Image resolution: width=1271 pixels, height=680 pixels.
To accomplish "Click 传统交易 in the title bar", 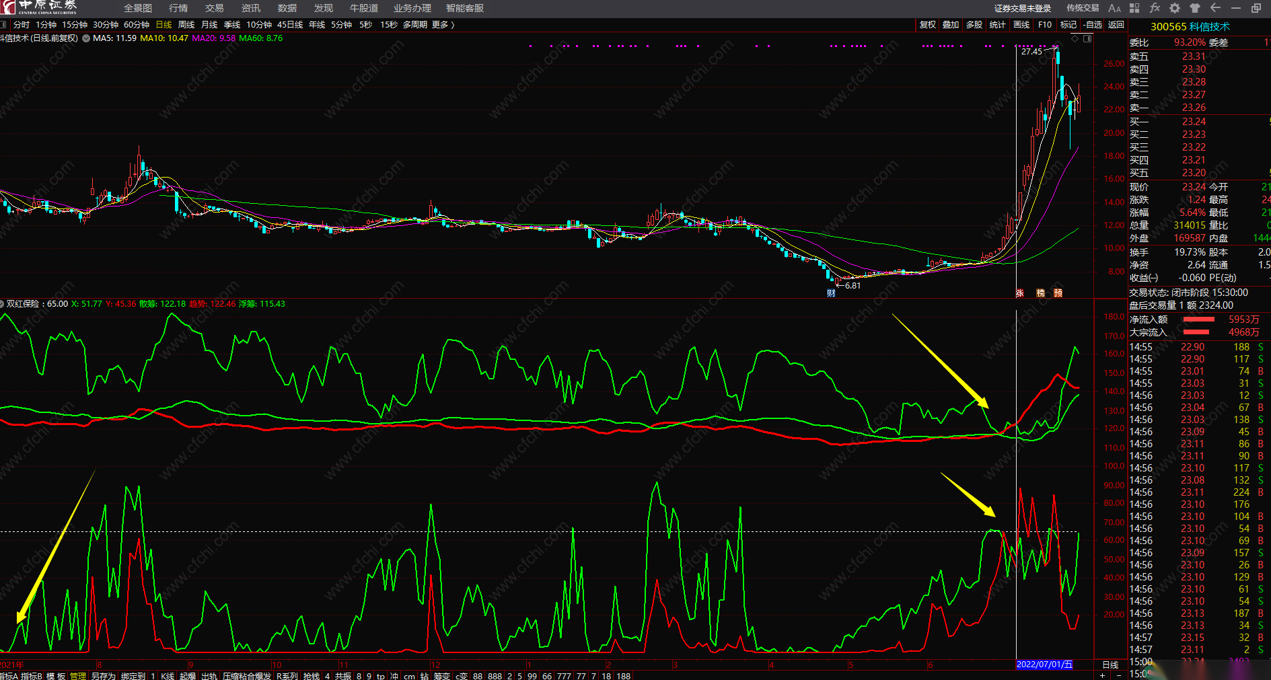I will [1082, 8].
